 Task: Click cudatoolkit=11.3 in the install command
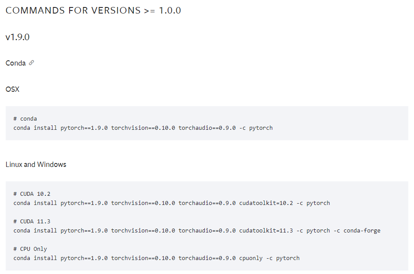(x=266, y=230)
